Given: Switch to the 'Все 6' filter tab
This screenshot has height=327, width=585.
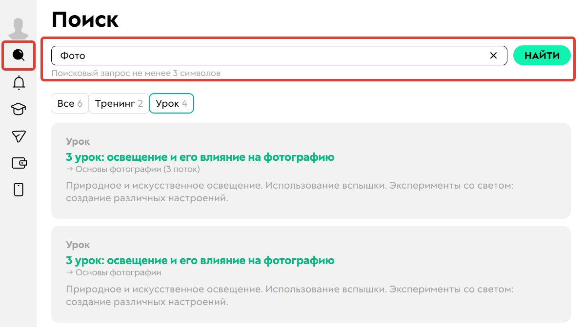Looking at the screenshot, I should (69, 103).
